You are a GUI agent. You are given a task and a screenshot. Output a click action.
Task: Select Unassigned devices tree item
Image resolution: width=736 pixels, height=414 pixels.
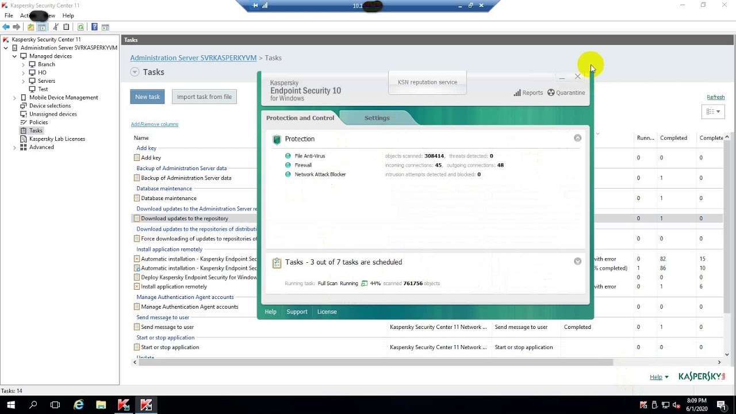tap(53, 114)
